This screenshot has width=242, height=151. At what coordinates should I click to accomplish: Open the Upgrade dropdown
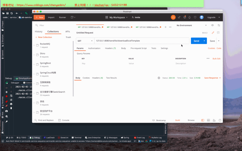(x=214, y=17)
